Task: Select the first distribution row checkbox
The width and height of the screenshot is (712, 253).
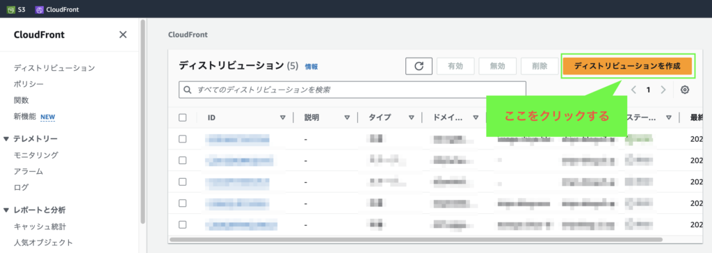Action: pos(183,139)
